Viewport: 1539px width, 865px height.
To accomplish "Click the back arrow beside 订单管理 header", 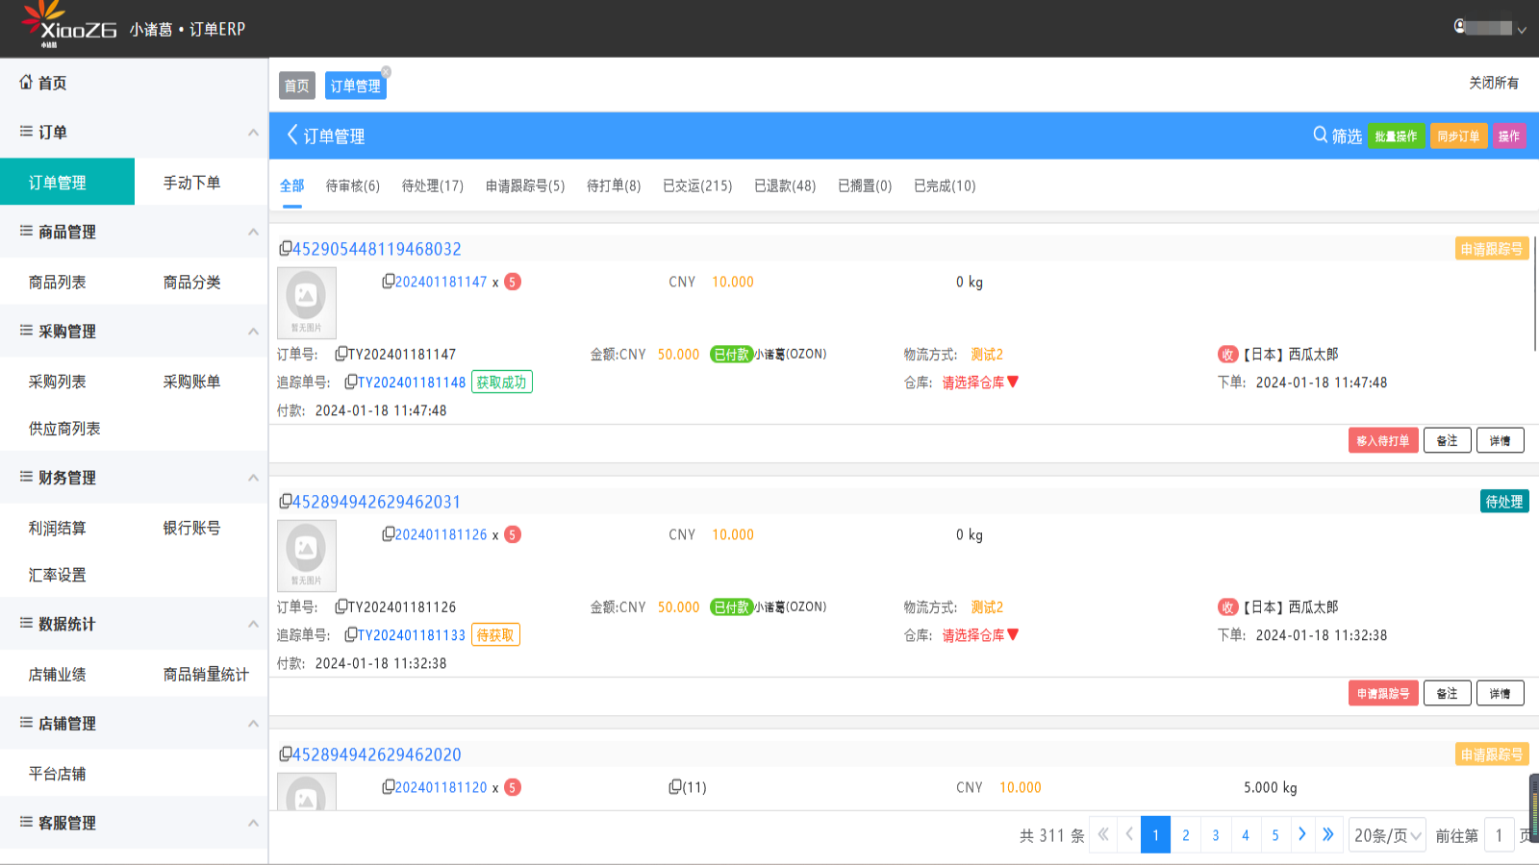I will click(292, 136).
